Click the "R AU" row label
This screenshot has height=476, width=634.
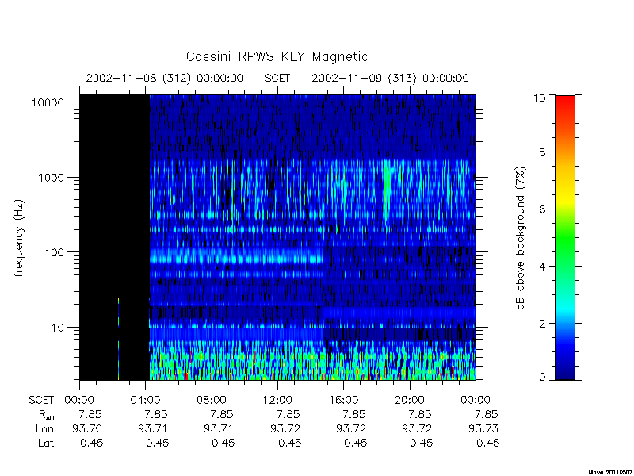tap(46, 415)
